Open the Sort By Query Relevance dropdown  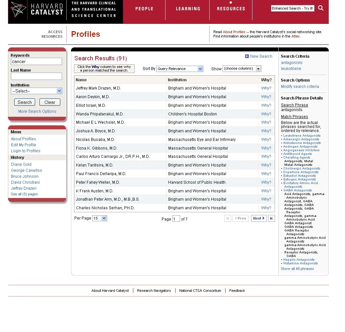tap(179, 69)
